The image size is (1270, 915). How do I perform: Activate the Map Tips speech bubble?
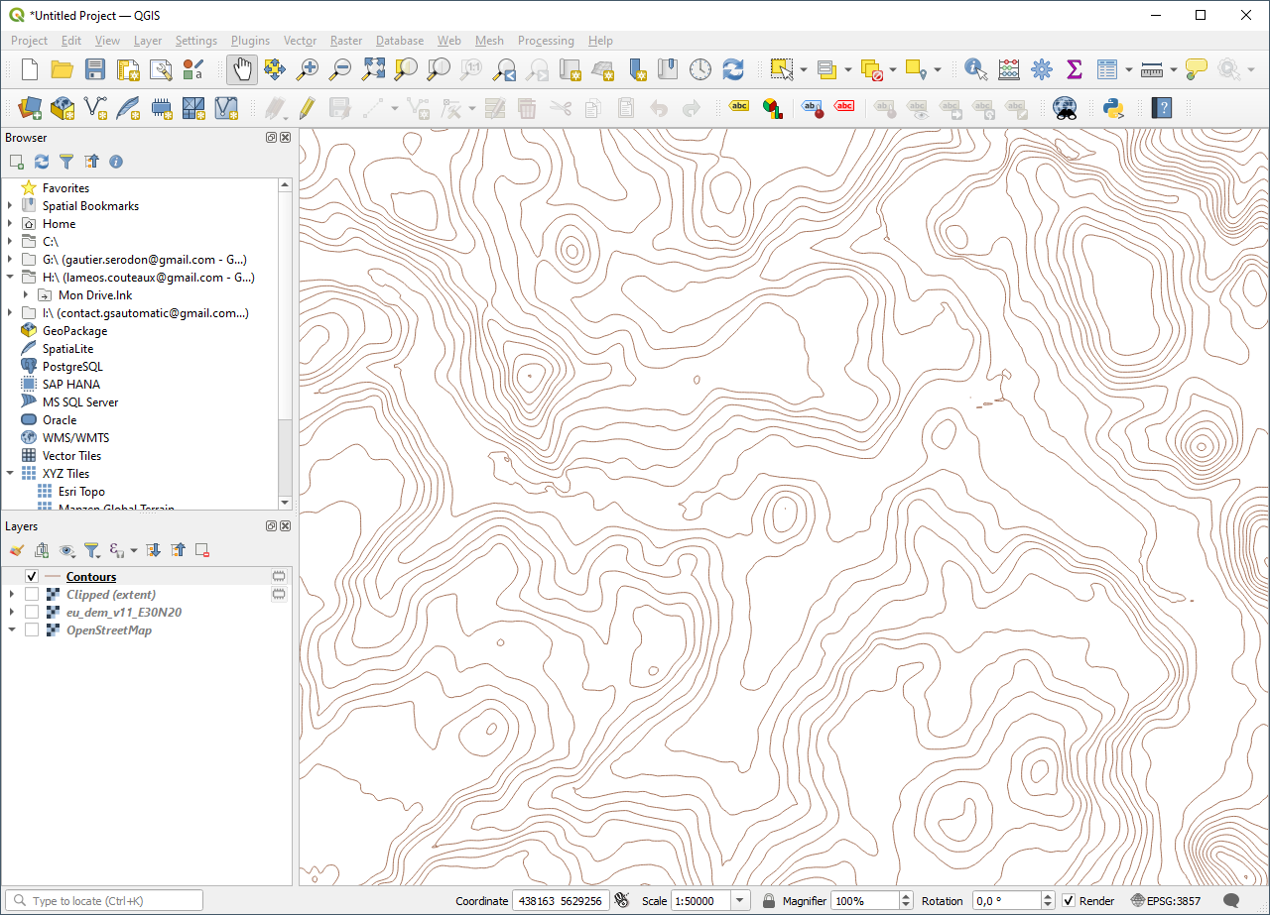(1197, 69)
